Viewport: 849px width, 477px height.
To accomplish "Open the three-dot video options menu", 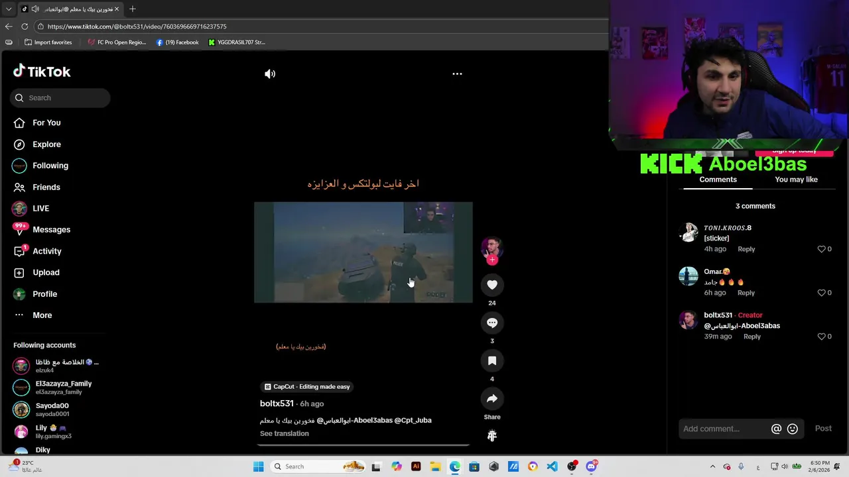I will click(x=457, y=74).
